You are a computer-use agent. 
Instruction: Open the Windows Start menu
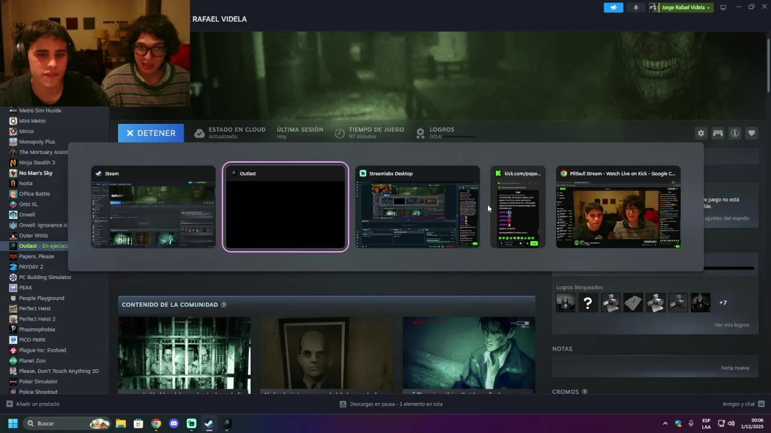click(x=13, y=423)
